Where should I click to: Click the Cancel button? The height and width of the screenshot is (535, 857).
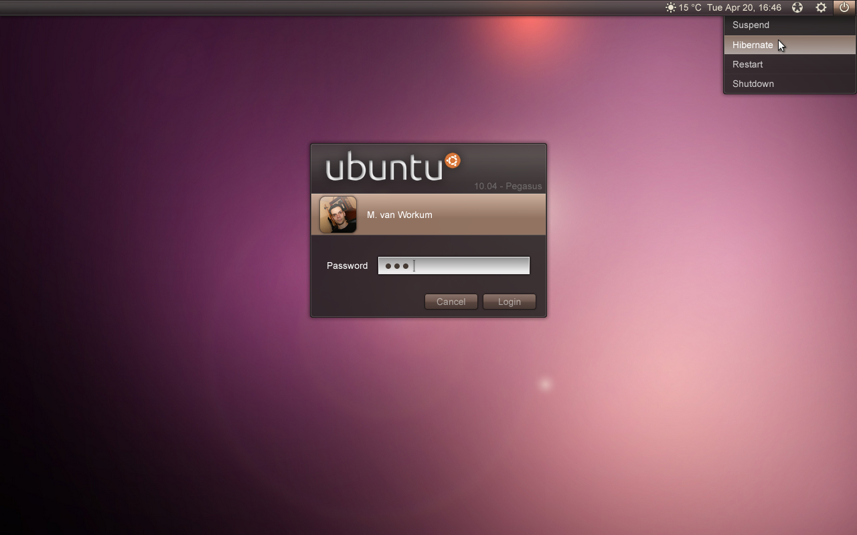451,302
